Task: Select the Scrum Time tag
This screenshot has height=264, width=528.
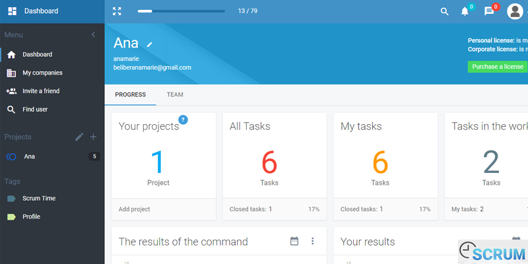Action: pyautogui.click(x=40, y=198)
